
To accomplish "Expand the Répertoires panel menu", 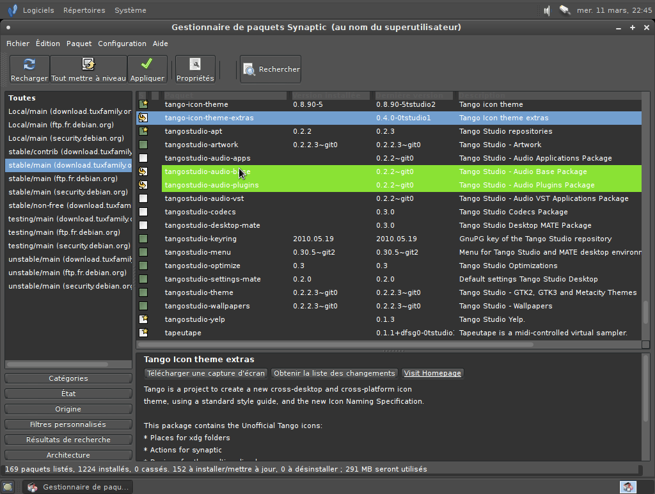I will point(84,10).
